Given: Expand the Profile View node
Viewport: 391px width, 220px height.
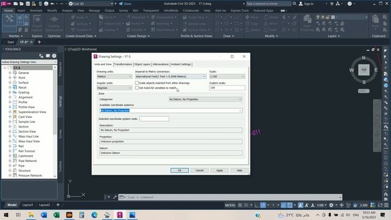Looking at the screenshot, I should pyautogui.click(x=10, y=107).
